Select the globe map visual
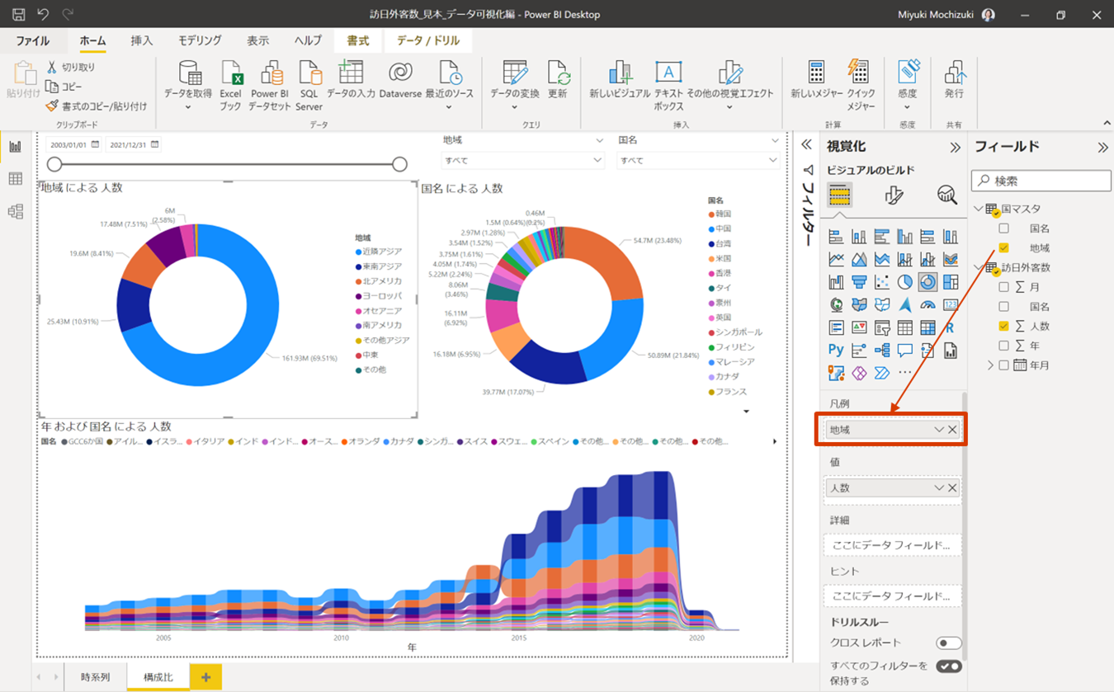 coord(836,304)
